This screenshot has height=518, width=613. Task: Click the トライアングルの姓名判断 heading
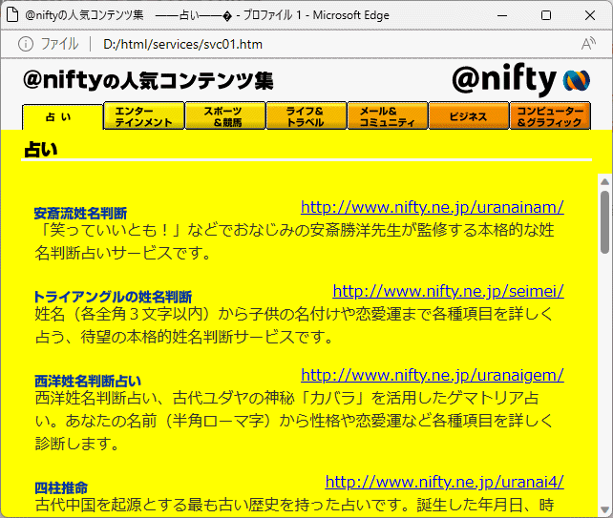pyautogui.click(x=113, y=297)
